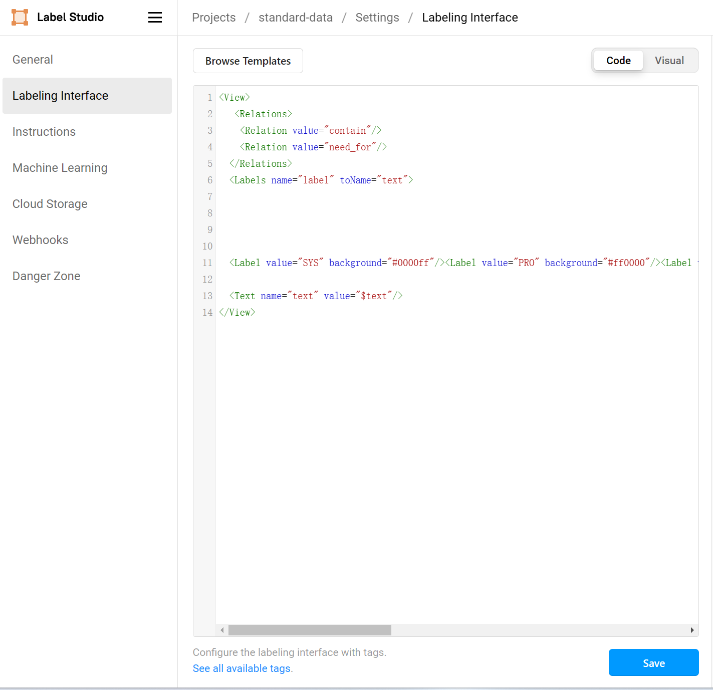The image size is (713, 690).
Task: Click the horizontal scrollbar thumb
Action: [x=310, y=630]
